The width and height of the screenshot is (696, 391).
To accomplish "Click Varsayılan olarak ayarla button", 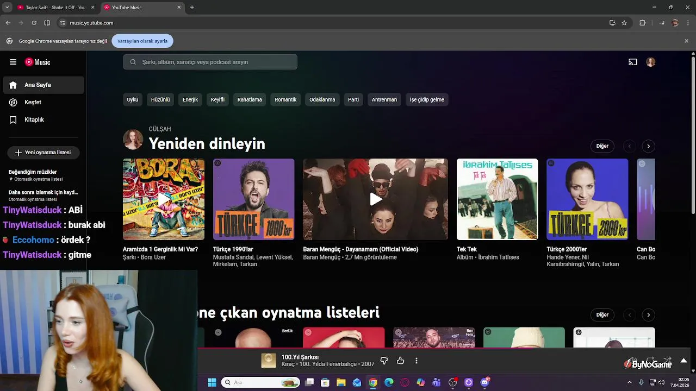I will (x=142, y=41).
